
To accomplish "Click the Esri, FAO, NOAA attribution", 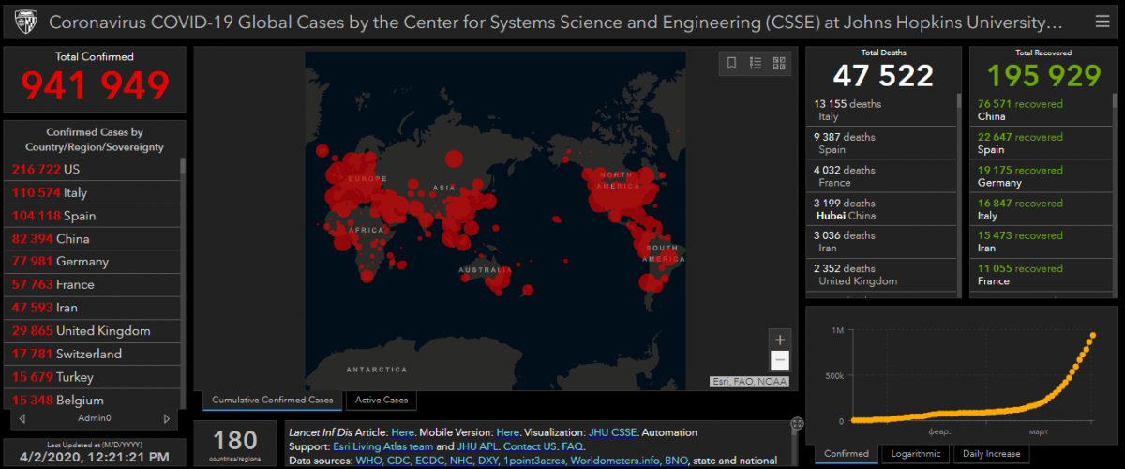I will (x=749, y=382).
